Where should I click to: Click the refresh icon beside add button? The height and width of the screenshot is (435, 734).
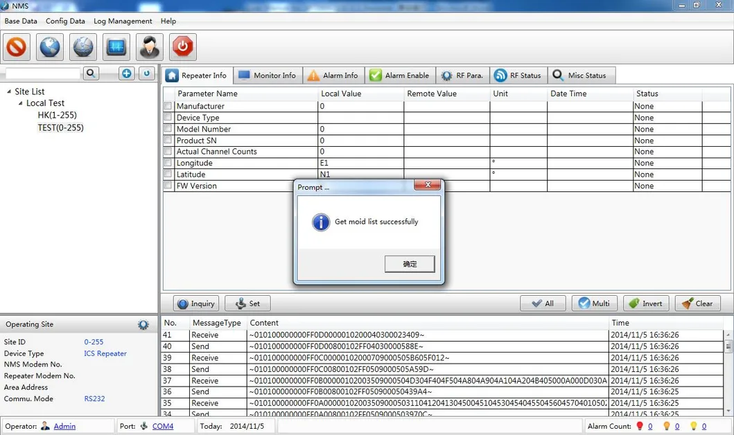click(146, 73)
